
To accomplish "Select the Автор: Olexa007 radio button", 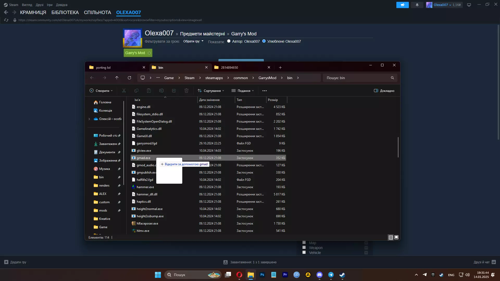I will [229, 41].
